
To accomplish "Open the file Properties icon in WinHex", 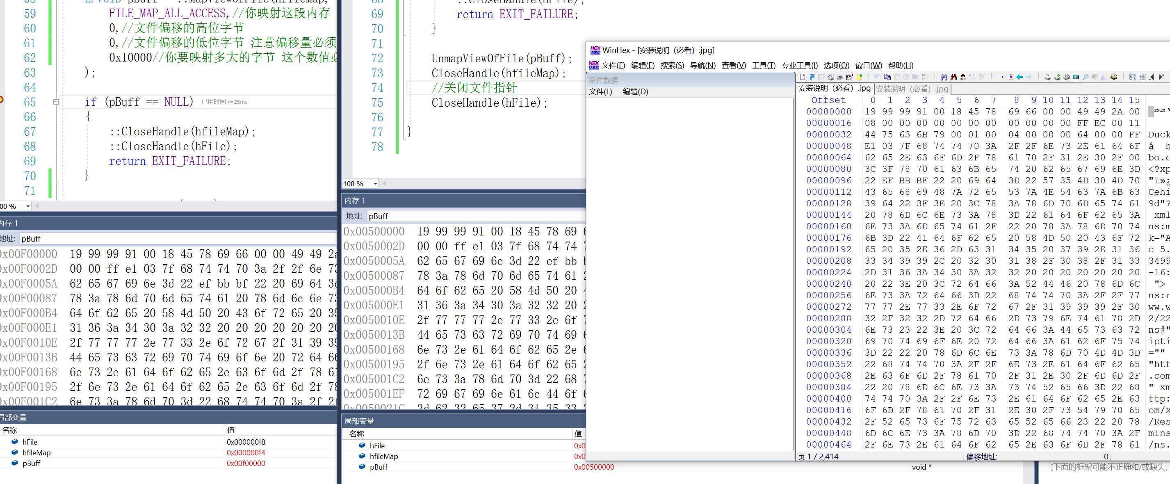I will point(850,77).
